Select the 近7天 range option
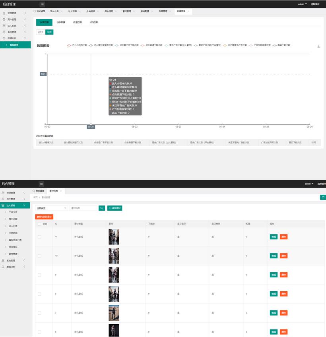Viewport: 326px width, 337px height. (40, 32)
